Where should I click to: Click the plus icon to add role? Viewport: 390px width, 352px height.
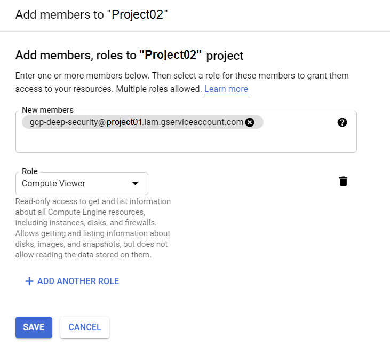pos(29,281)
